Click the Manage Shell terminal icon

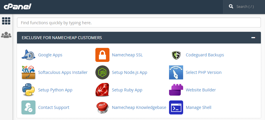coord(176,107)
